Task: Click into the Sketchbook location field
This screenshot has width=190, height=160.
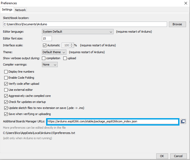Action: [x=85, y=24]
